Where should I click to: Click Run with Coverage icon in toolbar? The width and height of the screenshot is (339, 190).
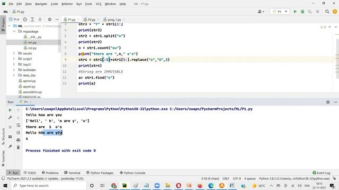tap(310, 12)
